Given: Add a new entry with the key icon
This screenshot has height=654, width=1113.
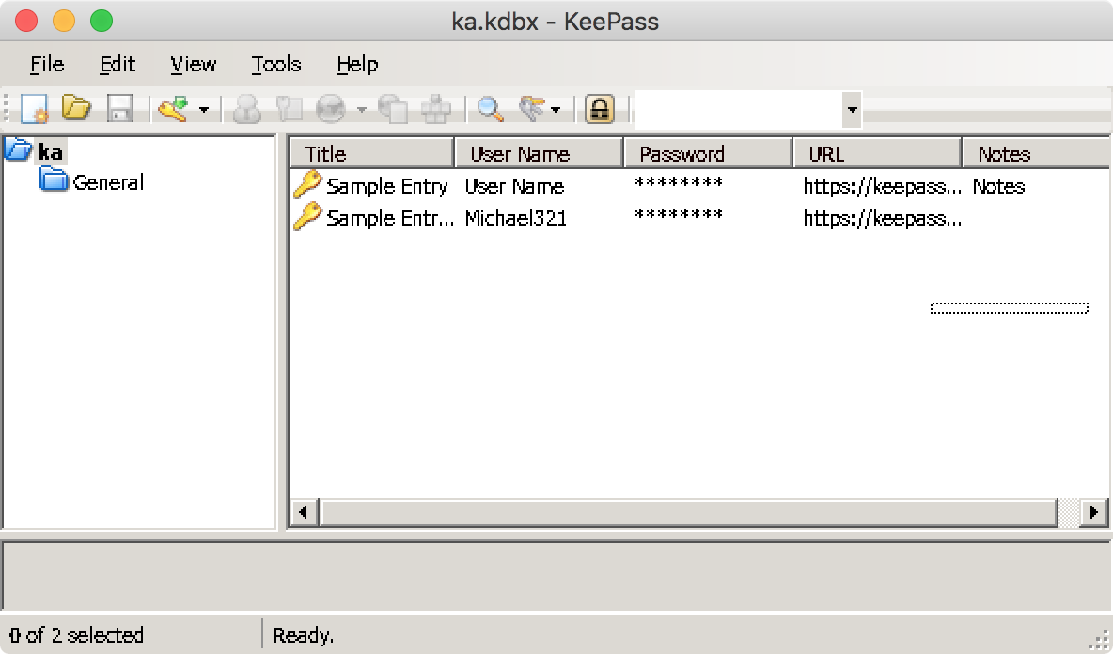Looking at the screenshot, I should 175,108.
